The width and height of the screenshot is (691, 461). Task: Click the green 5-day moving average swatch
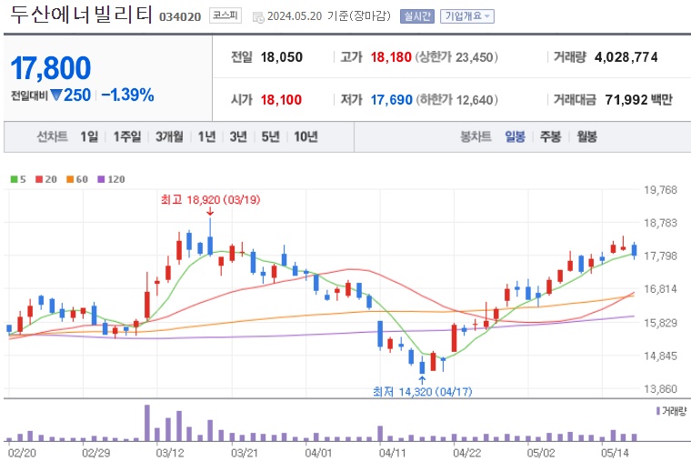click(15, 179)
